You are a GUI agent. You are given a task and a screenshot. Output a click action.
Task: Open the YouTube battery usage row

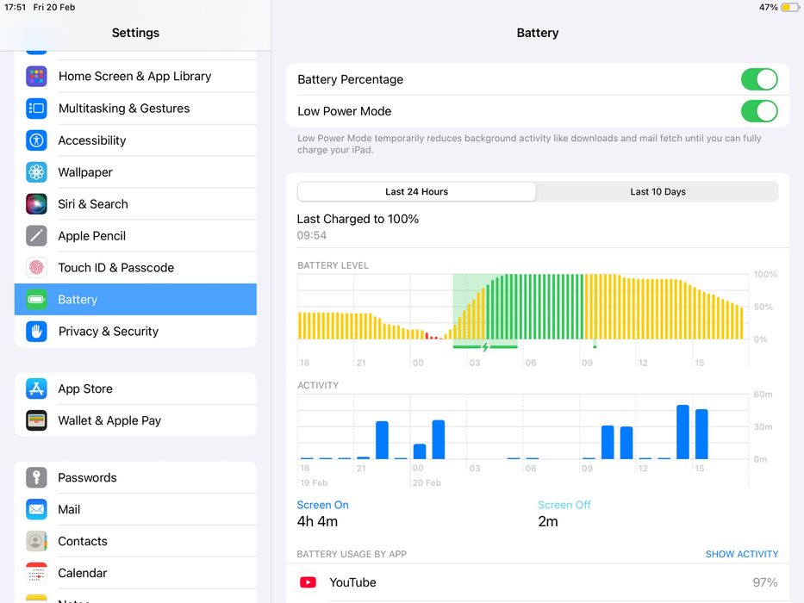538,582
